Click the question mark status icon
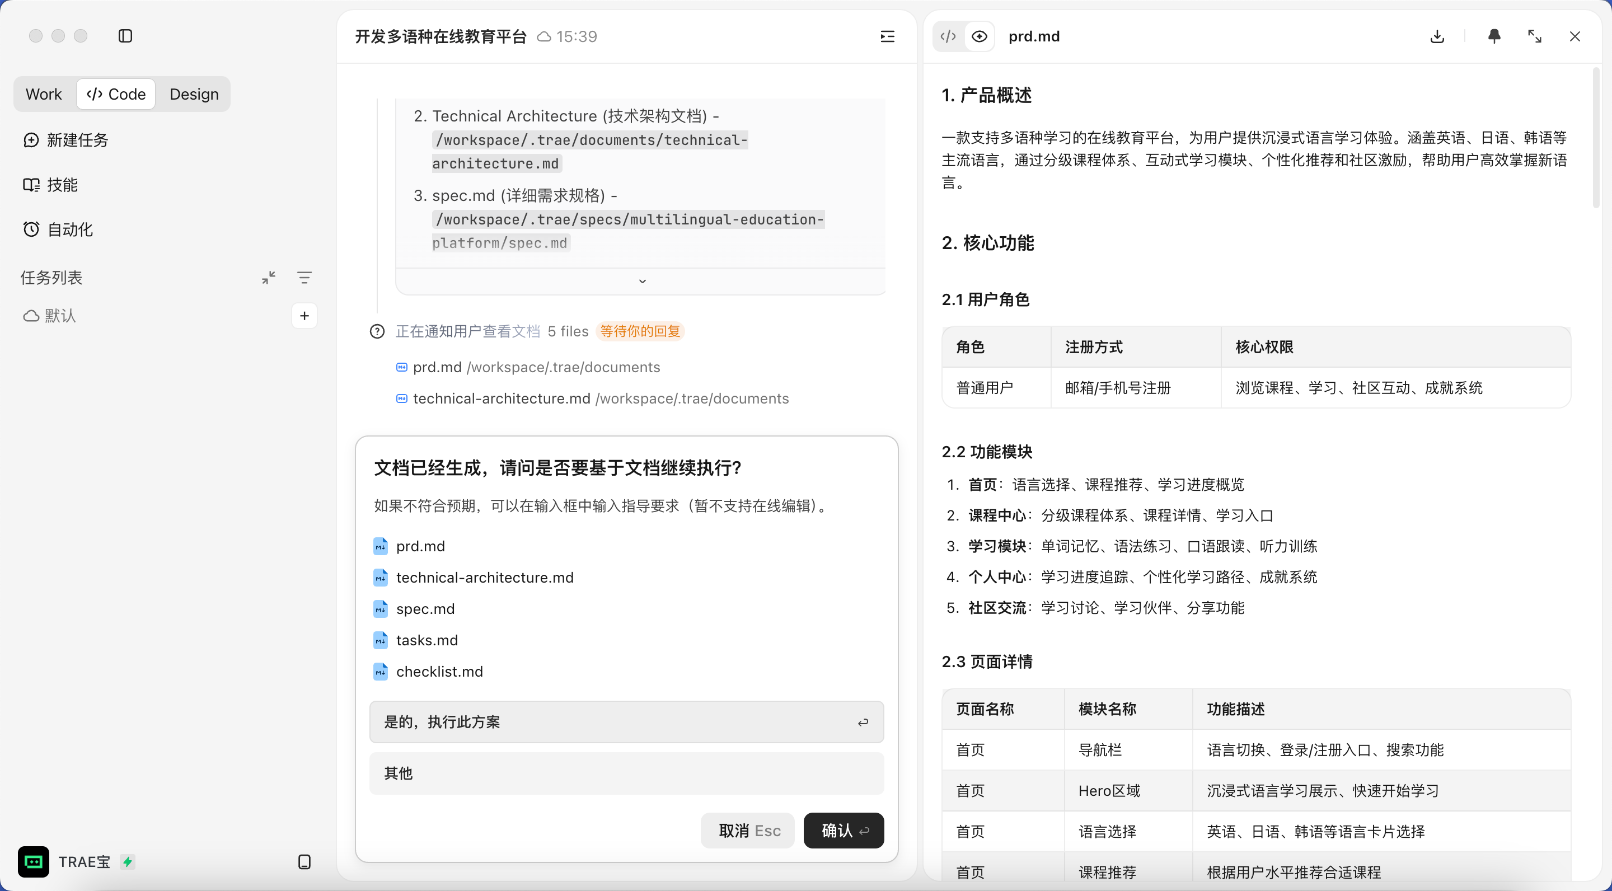The image size is (1612, 891). (377, 331)
